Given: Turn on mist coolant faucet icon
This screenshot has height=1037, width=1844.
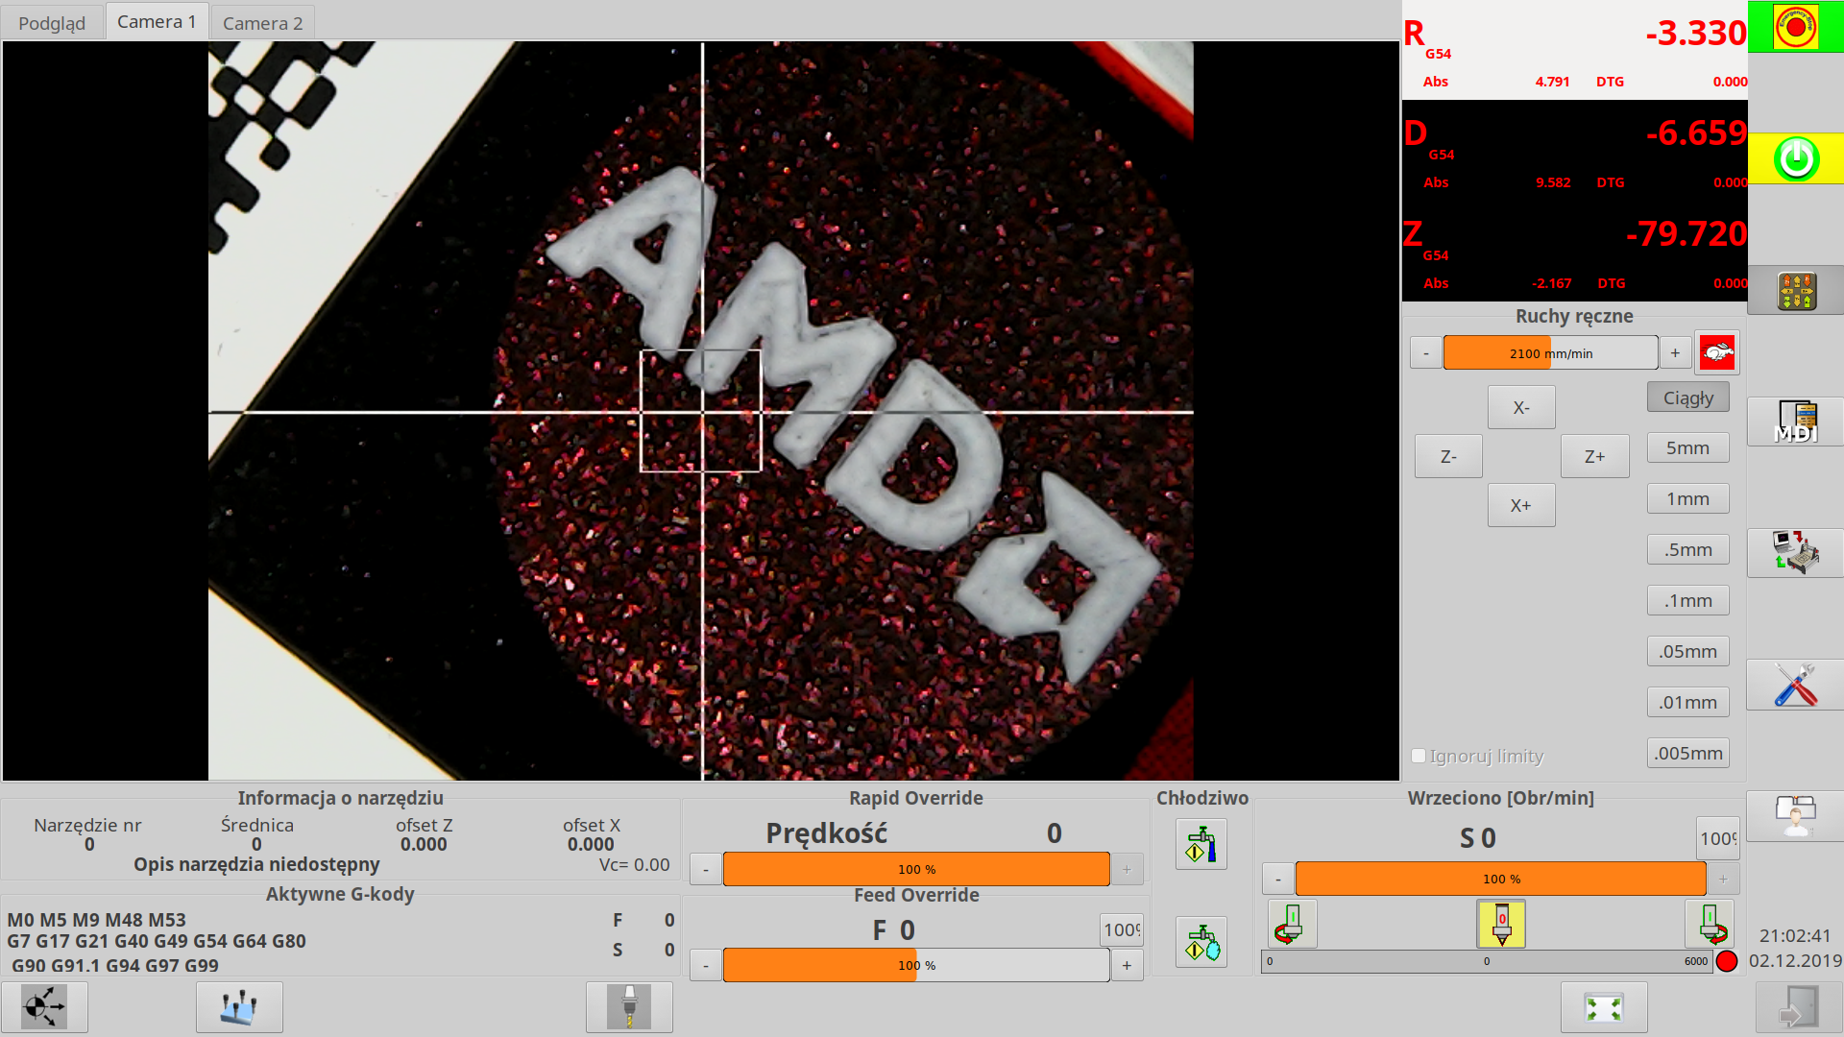Looking at the screenshot, I should click(1201, 942).
